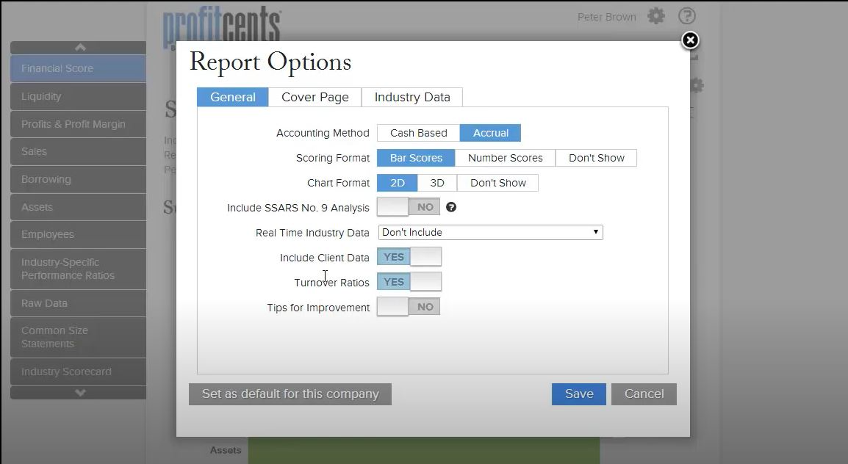
Task: Turn on the Tips for Improvement toggle
Action: click(409, 307)
